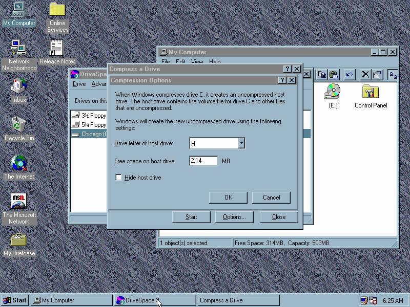Click the Free space on host drive field

203,161
